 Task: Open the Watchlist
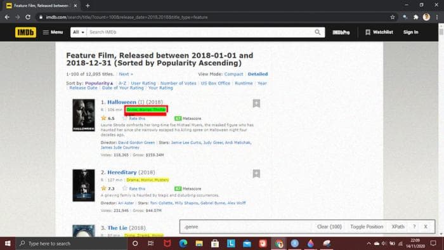click(379, 32)
